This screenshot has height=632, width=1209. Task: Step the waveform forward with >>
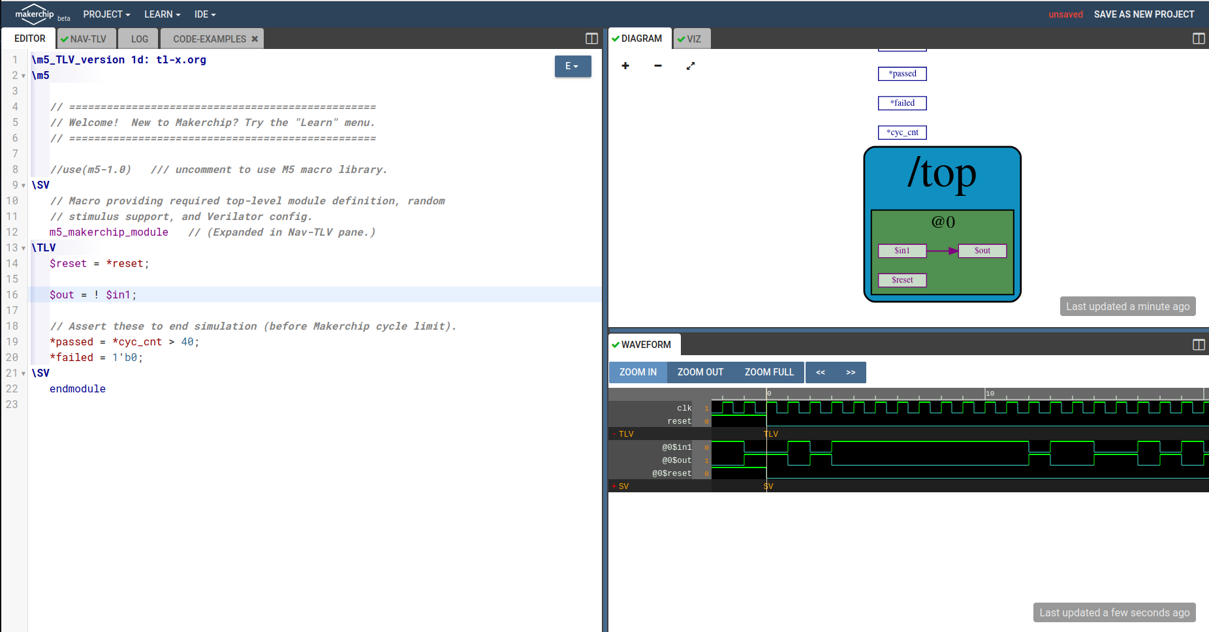pos(851,372)
